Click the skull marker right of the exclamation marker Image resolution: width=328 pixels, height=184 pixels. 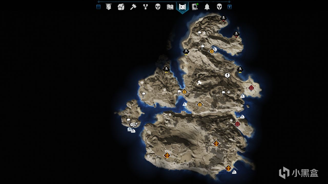[x=240, y=69]
